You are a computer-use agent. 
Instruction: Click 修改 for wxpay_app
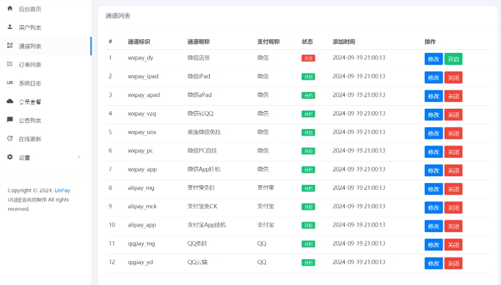[x=433, y=170]
